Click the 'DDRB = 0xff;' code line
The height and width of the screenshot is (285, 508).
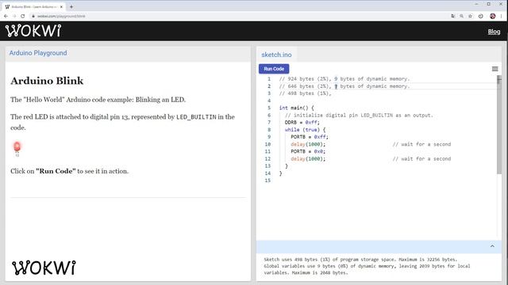(302, 123)
